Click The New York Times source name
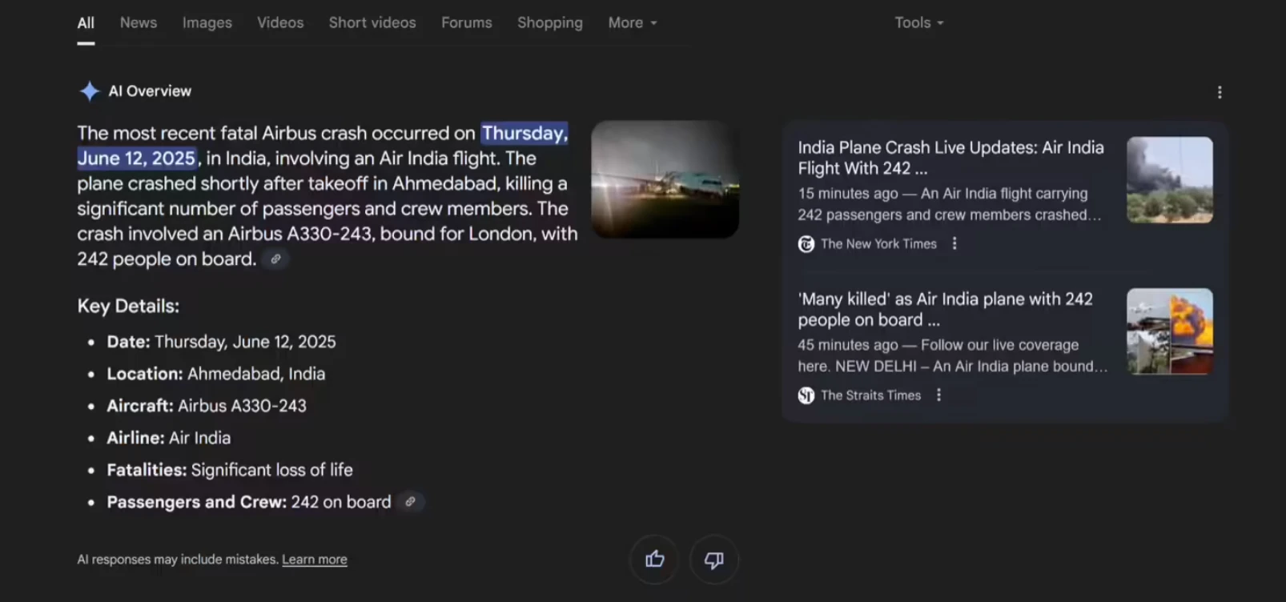 coord(878,244)
